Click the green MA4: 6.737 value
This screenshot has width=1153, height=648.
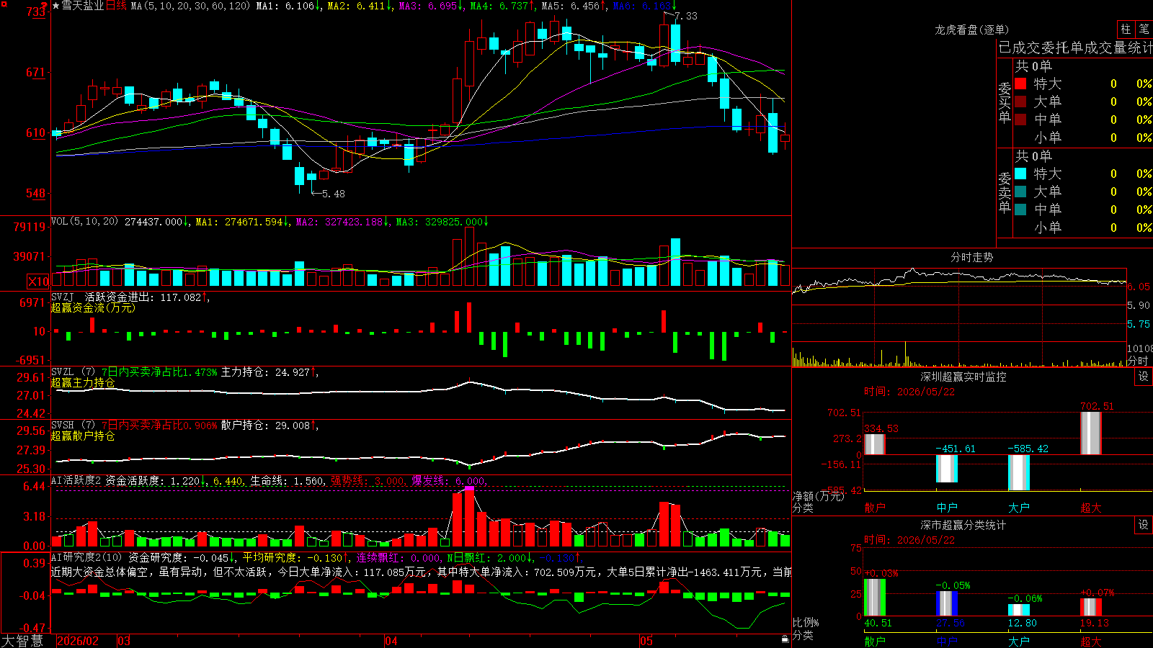click(x=503, y=6)
